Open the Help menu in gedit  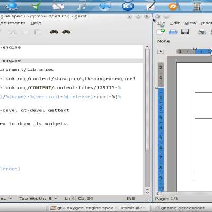(36, 23)
